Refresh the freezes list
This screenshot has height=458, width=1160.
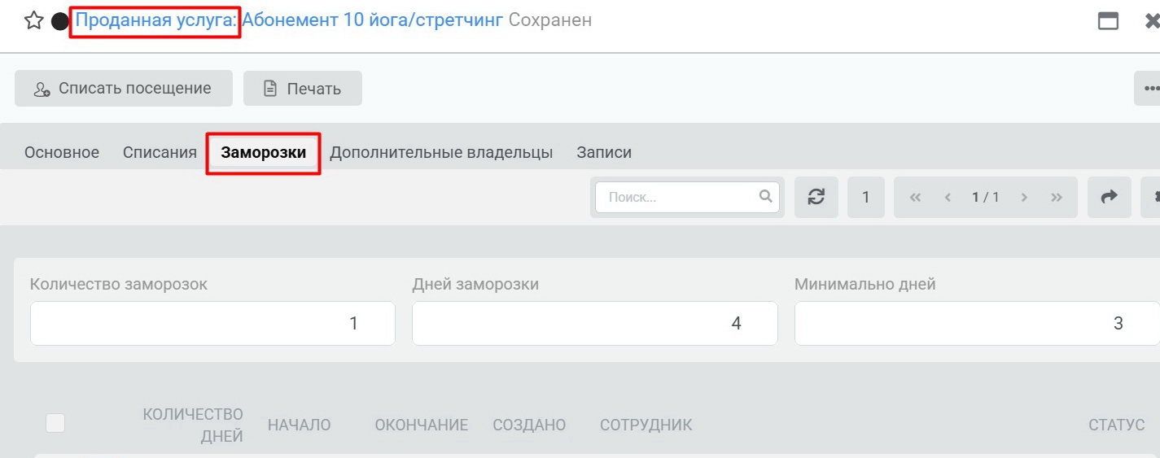click(816, 197)
